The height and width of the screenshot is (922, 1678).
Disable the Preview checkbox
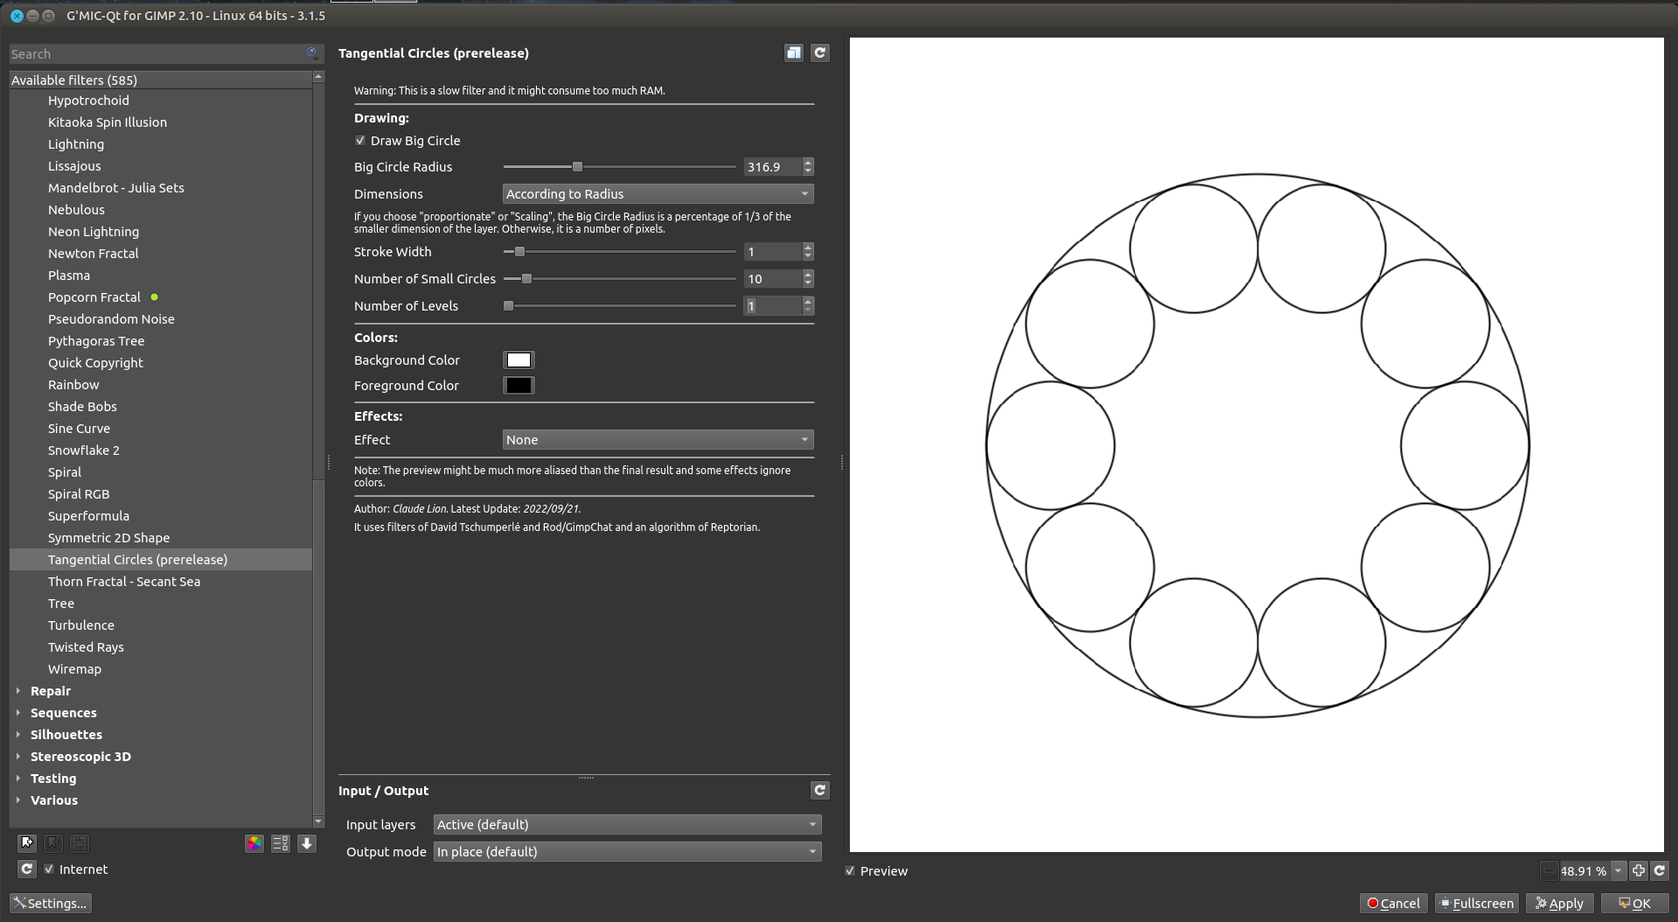click(850, 871)
